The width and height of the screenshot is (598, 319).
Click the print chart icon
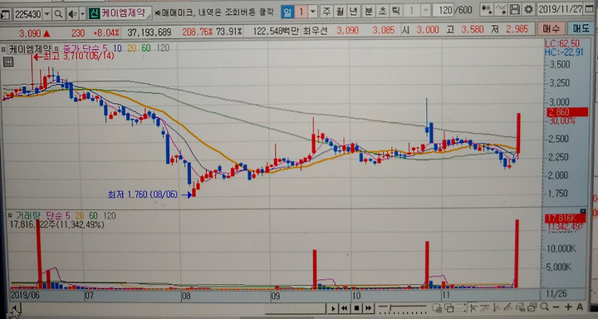(532, 307)
